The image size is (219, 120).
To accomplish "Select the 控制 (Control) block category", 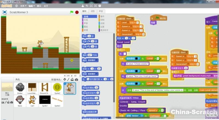I will coord(102,20).
